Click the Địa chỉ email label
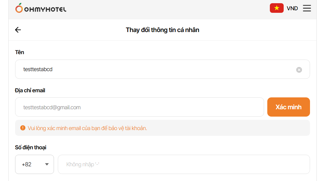 pyautogui.click(x=30, y=90)
